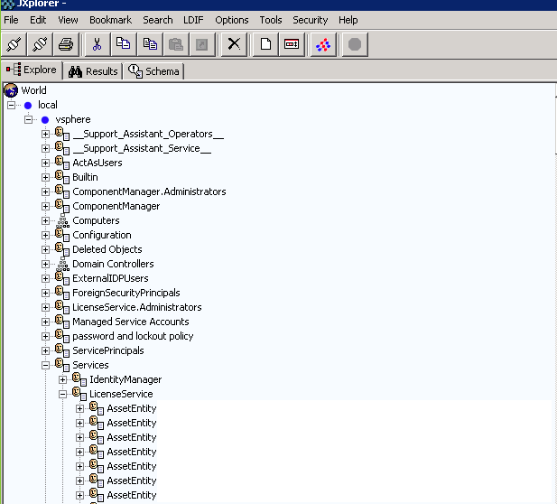
Task: Open the Tools menu
Action: tap(271, 20)
